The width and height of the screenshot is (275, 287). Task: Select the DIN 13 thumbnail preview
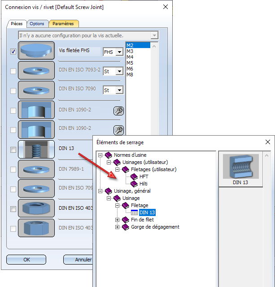[240, 169]
